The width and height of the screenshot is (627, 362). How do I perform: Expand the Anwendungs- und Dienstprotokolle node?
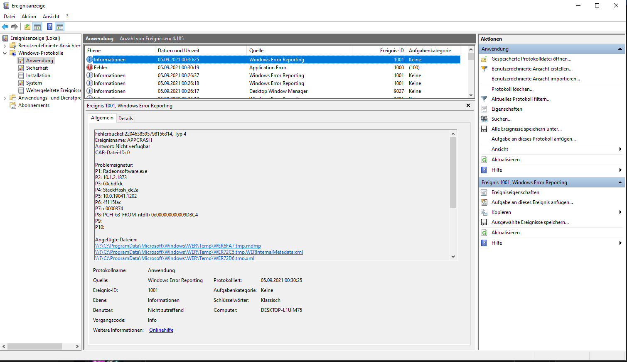(5, 98)
